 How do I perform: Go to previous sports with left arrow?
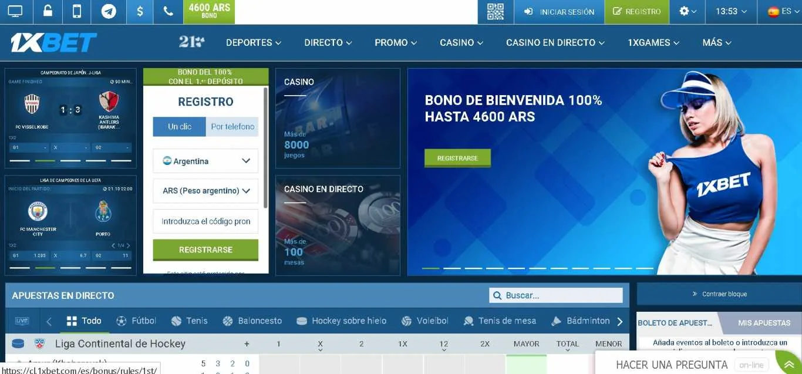point(49,321)
